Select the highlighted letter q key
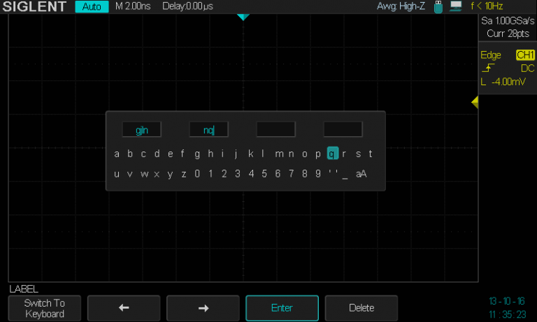 [332, 154]
